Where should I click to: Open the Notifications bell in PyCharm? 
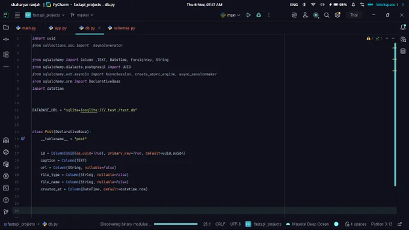pos(403,27)
